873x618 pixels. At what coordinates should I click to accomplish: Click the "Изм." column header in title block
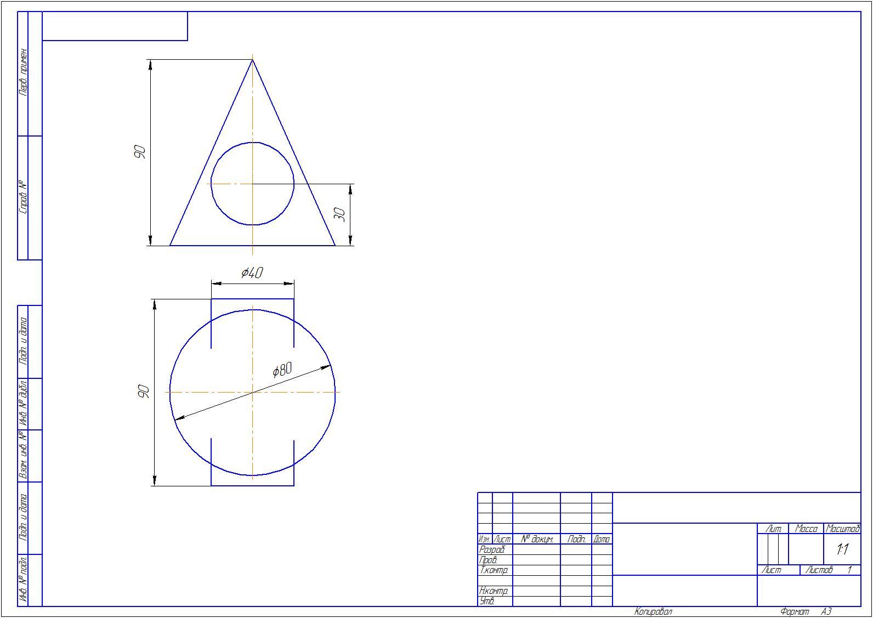485,540
